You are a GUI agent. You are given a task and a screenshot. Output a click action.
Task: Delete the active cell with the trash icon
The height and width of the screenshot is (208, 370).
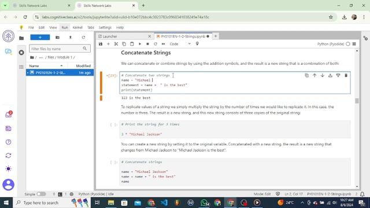[346, 76]
